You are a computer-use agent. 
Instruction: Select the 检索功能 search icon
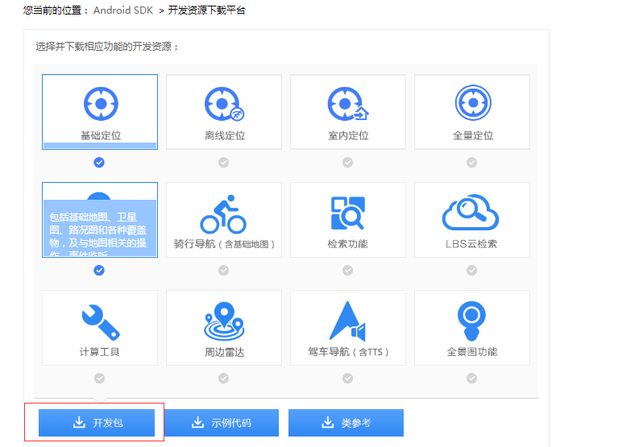click(347, 213)
